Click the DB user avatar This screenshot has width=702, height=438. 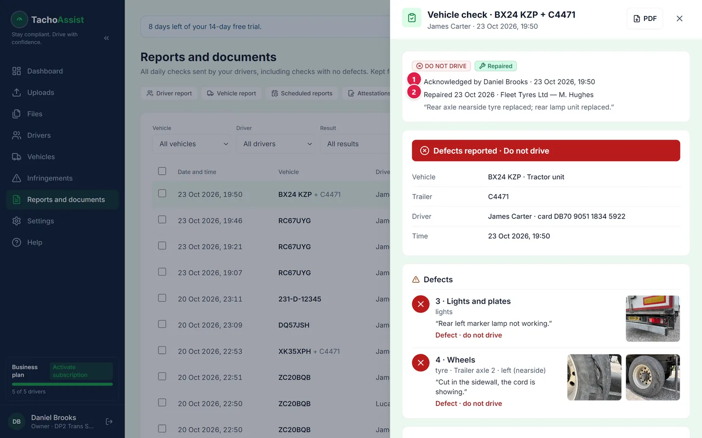click(17, 421)
